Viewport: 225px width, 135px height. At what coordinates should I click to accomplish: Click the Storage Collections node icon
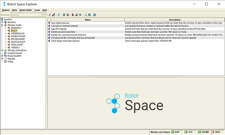[x=5, y=50]
